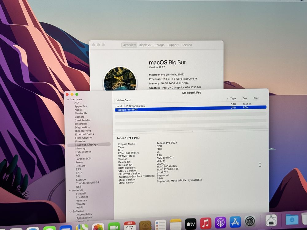Select SATA in the sidebar
Viewport: 307px width, 230px height.
point(79,173)
